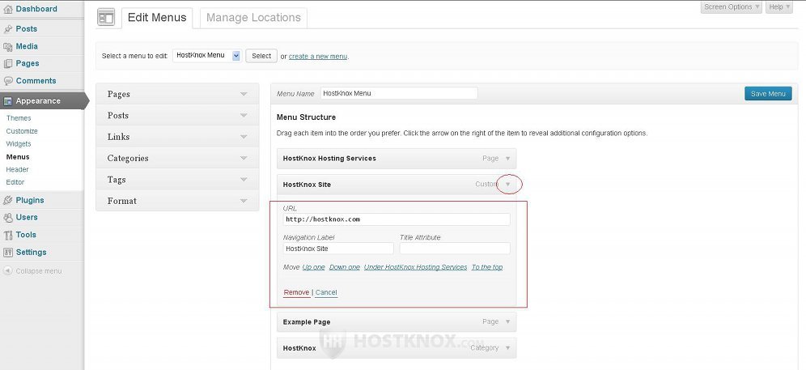Expand the Example Page item arrow

click(508, 321)
